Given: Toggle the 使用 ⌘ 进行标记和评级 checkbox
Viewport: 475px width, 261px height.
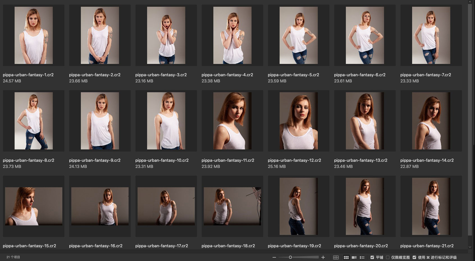Looking at the screenshot, I should [414, 257].
